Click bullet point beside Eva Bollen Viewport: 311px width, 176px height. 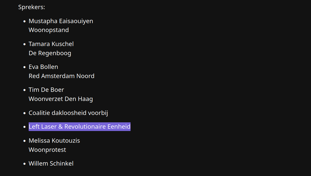click(24, 67)
